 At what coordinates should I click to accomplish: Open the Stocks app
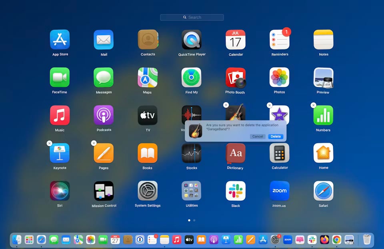[x=192, y=153]
